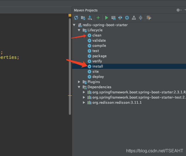Click the gear icon beside site
The height and width of the screenshot is (156, 186).
click(89, 72)
